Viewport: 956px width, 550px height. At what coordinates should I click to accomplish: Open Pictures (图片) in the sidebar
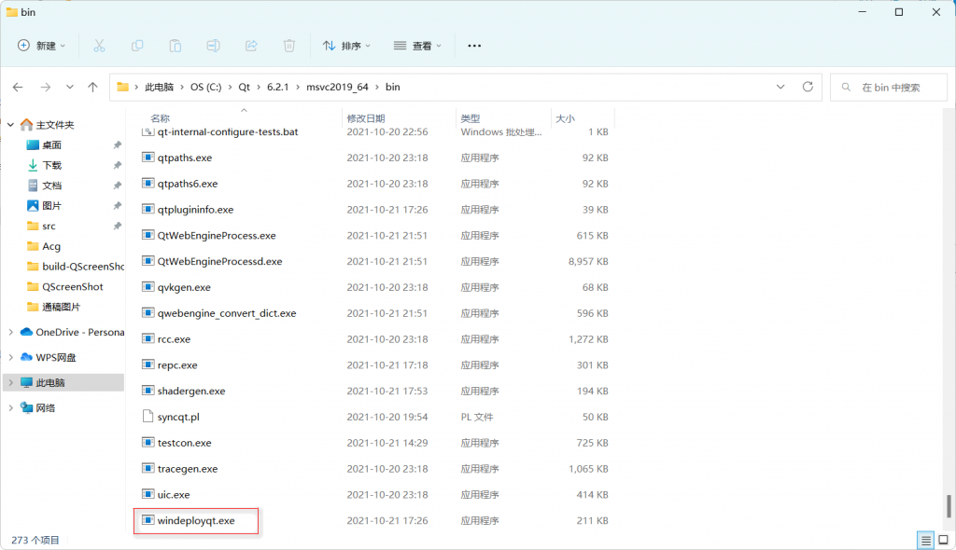pos(52,206)
